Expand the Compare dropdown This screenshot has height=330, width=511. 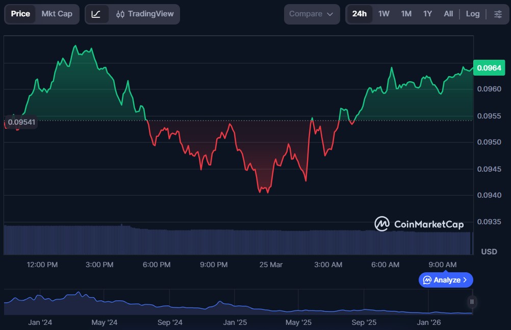[x=311, y=14]
